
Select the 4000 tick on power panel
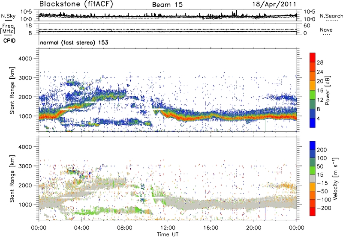coord(25,59)
